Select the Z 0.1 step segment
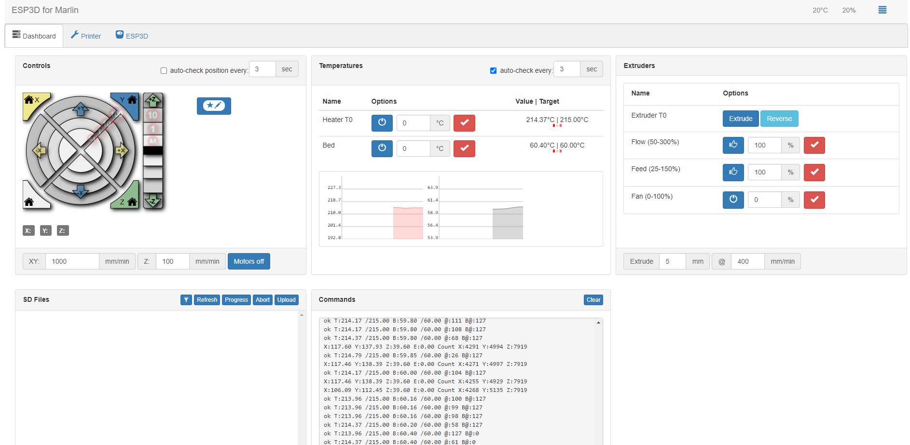 point(153,141)
